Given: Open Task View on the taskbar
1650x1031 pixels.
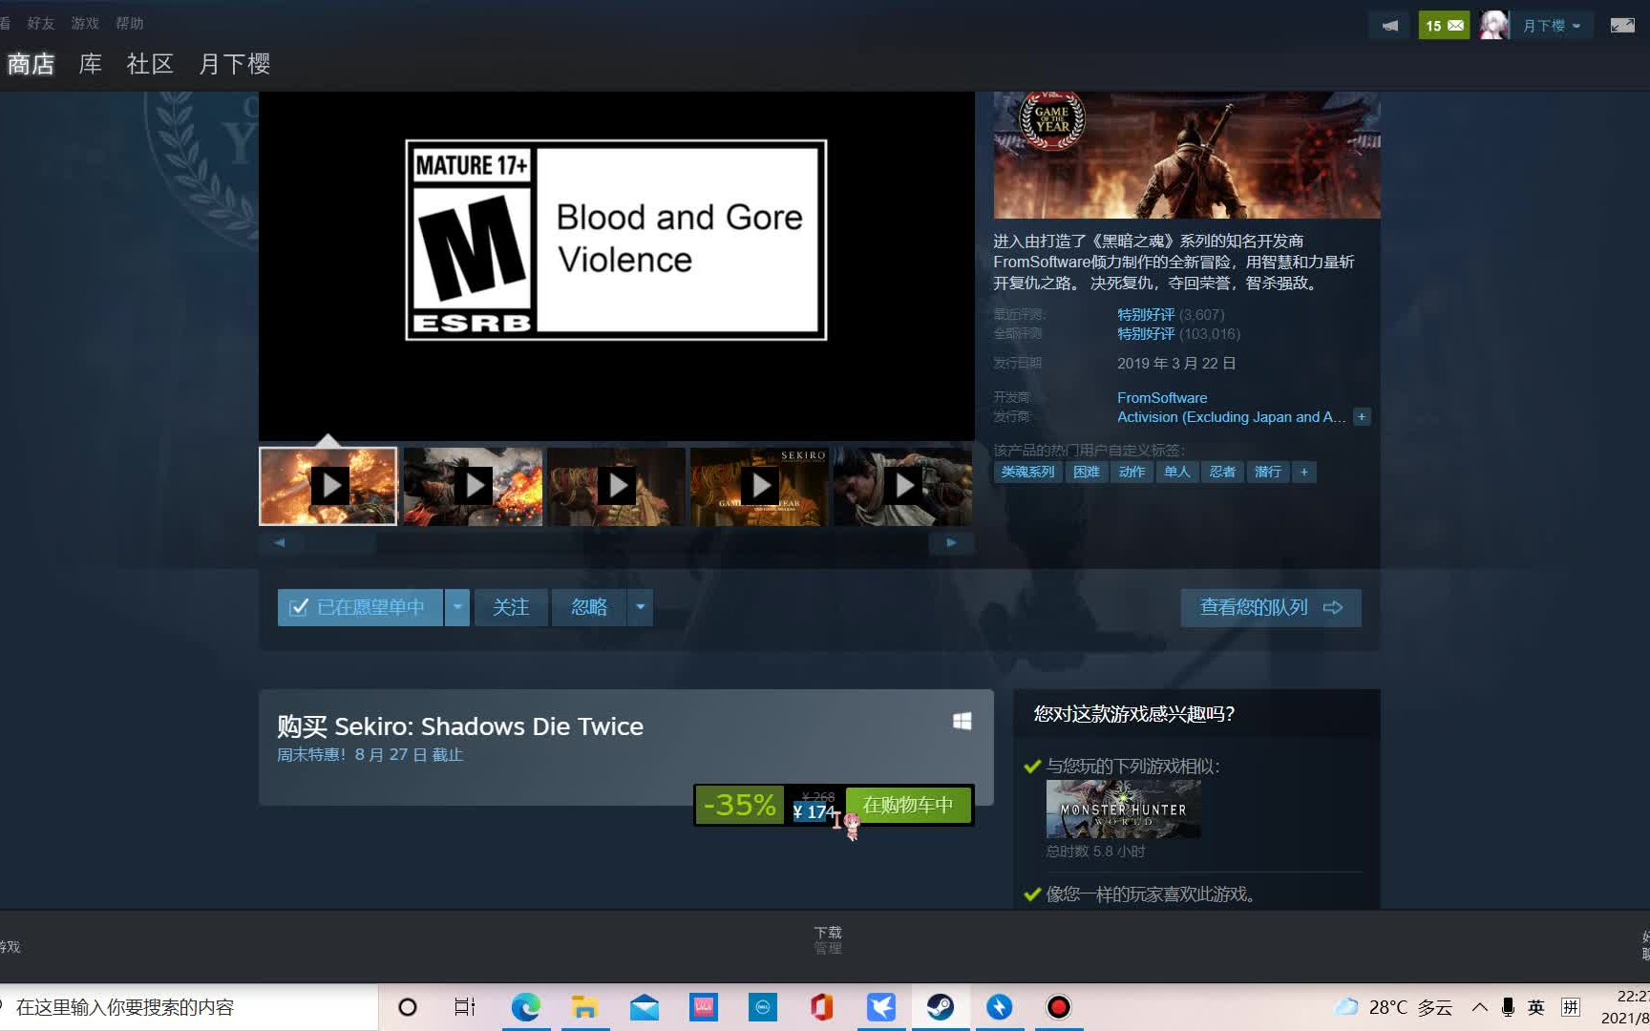Looking at the screenshot, I should click(x=465, y=1007).
